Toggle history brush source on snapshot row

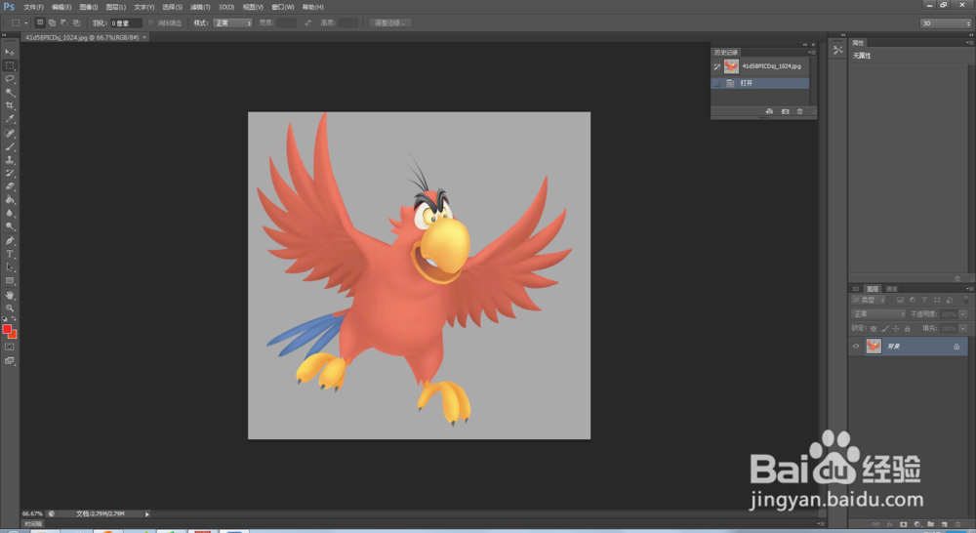pos(716,66)
